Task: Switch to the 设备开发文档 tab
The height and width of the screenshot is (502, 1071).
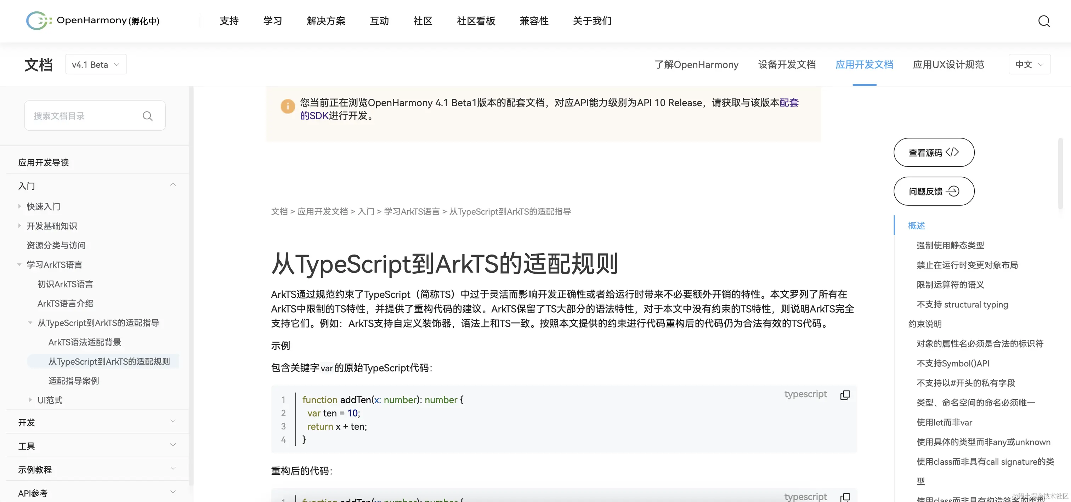Action: point(787,64)
